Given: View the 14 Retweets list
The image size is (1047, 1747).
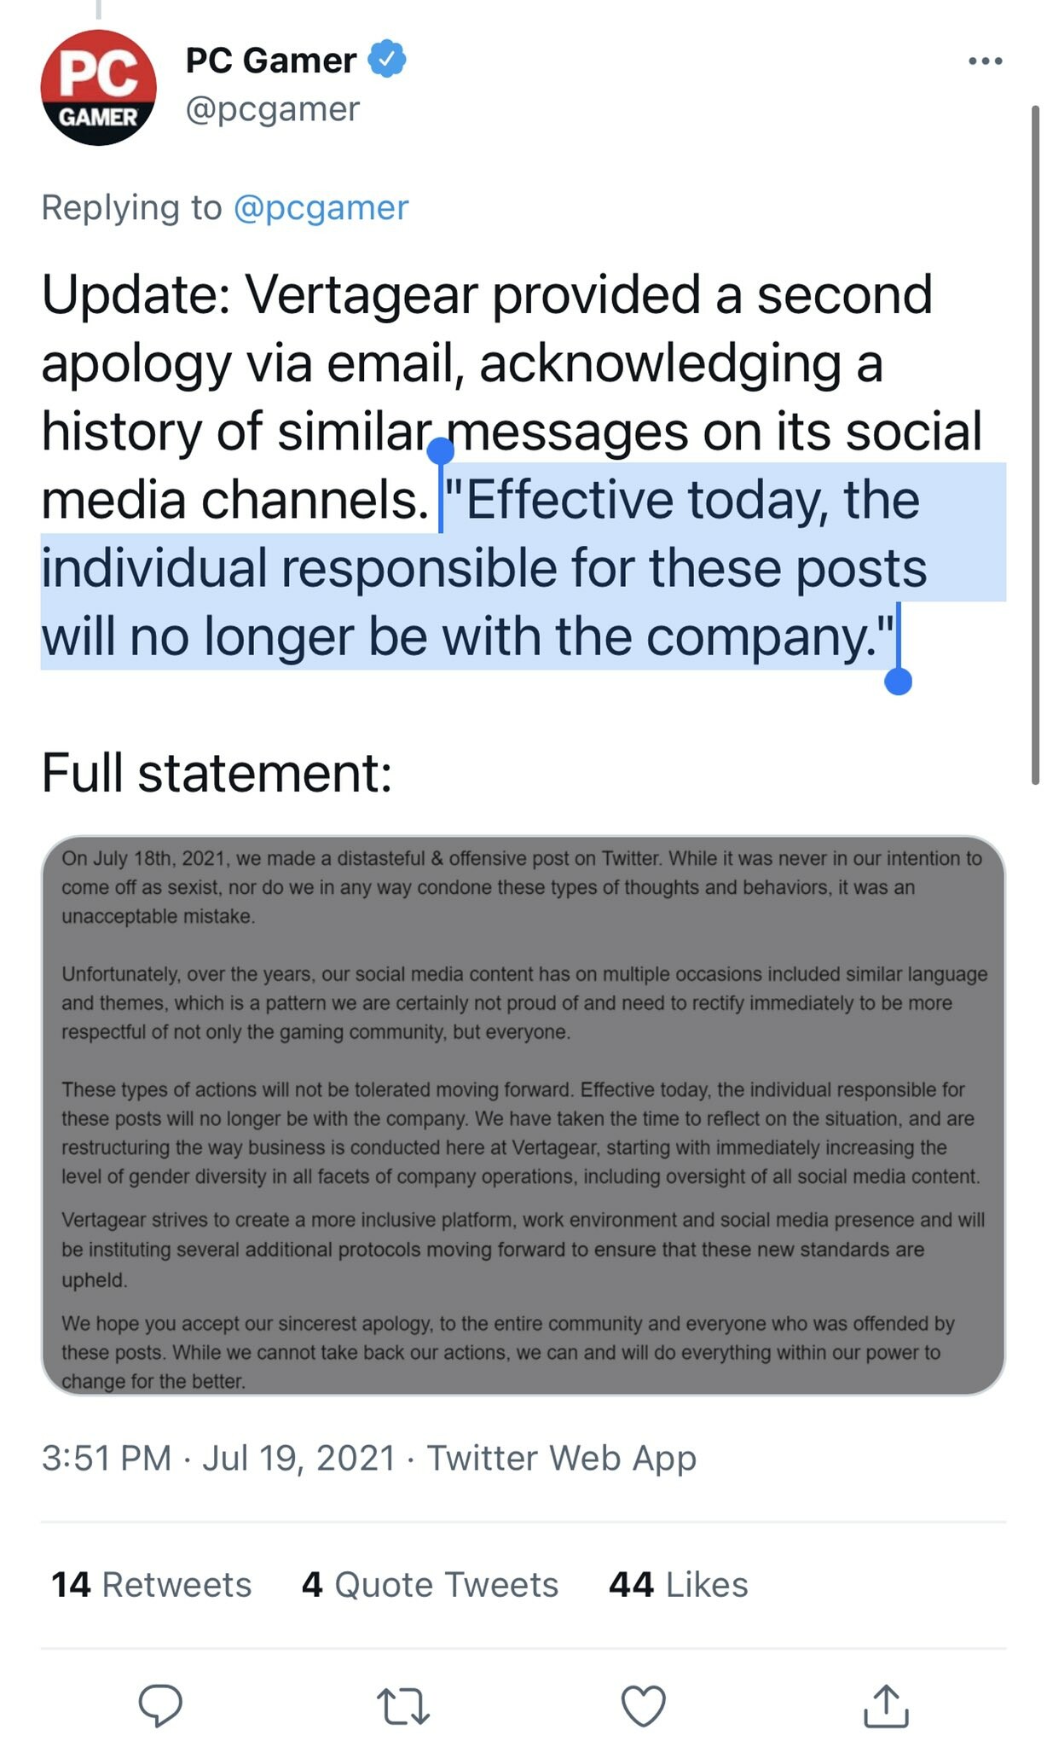Looking at the screenshot, I should (152, 1584).
